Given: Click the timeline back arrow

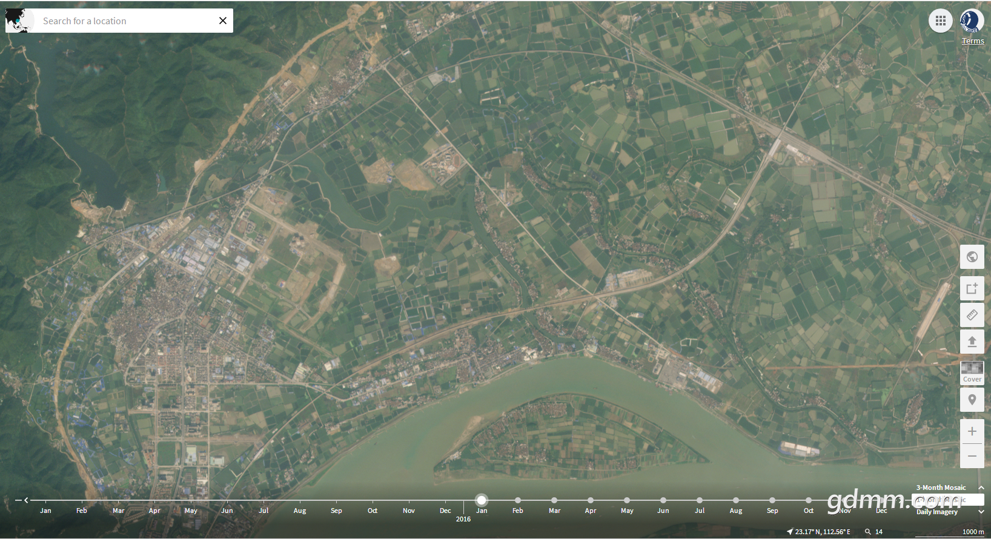Looking at the screenshot, I should coord(26,500).
